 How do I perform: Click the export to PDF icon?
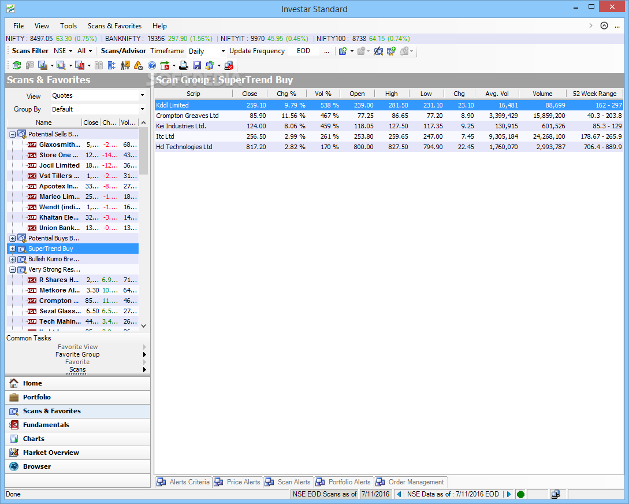coord(165,65)
